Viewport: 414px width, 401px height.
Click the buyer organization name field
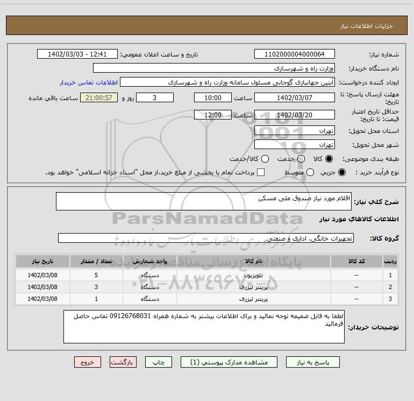point(214,68)
